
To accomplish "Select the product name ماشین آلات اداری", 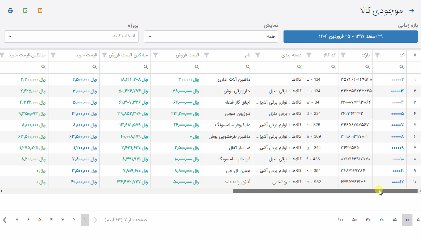I will [234, 79].
